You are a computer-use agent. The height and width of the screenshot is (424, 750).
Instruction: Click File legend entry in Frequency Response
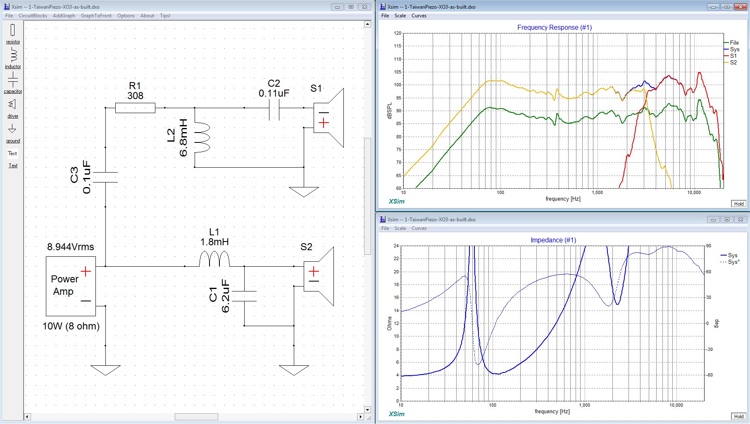coord(732,43)
